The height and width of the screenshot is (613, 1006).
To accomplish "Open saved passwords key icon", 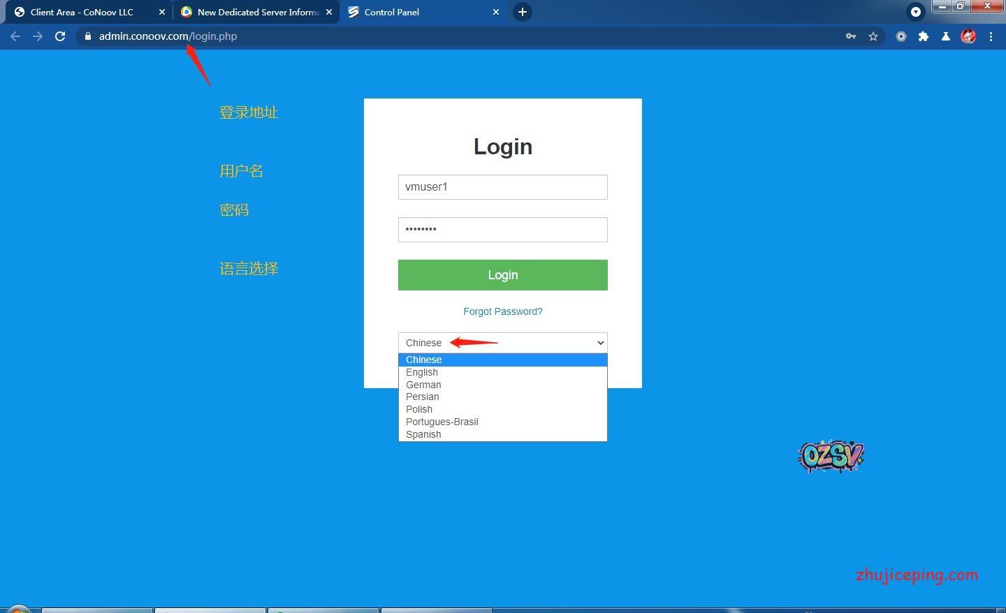I will pyautogui.click(x=851, y=36).
